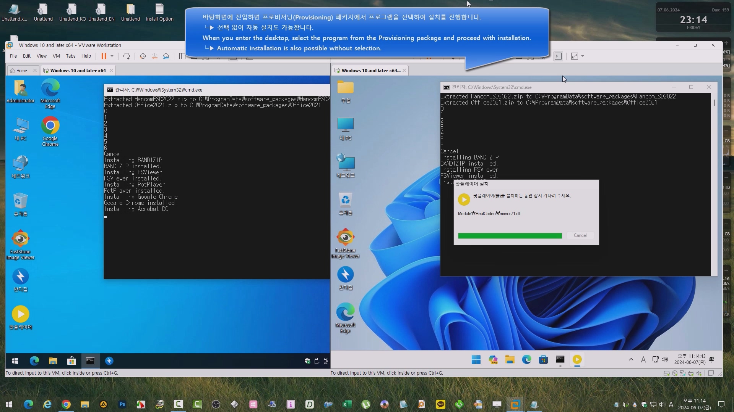Expand the stretch display dropdown arrow
The height and width of the screenshot is (412, 734).
tap(583, 56)
